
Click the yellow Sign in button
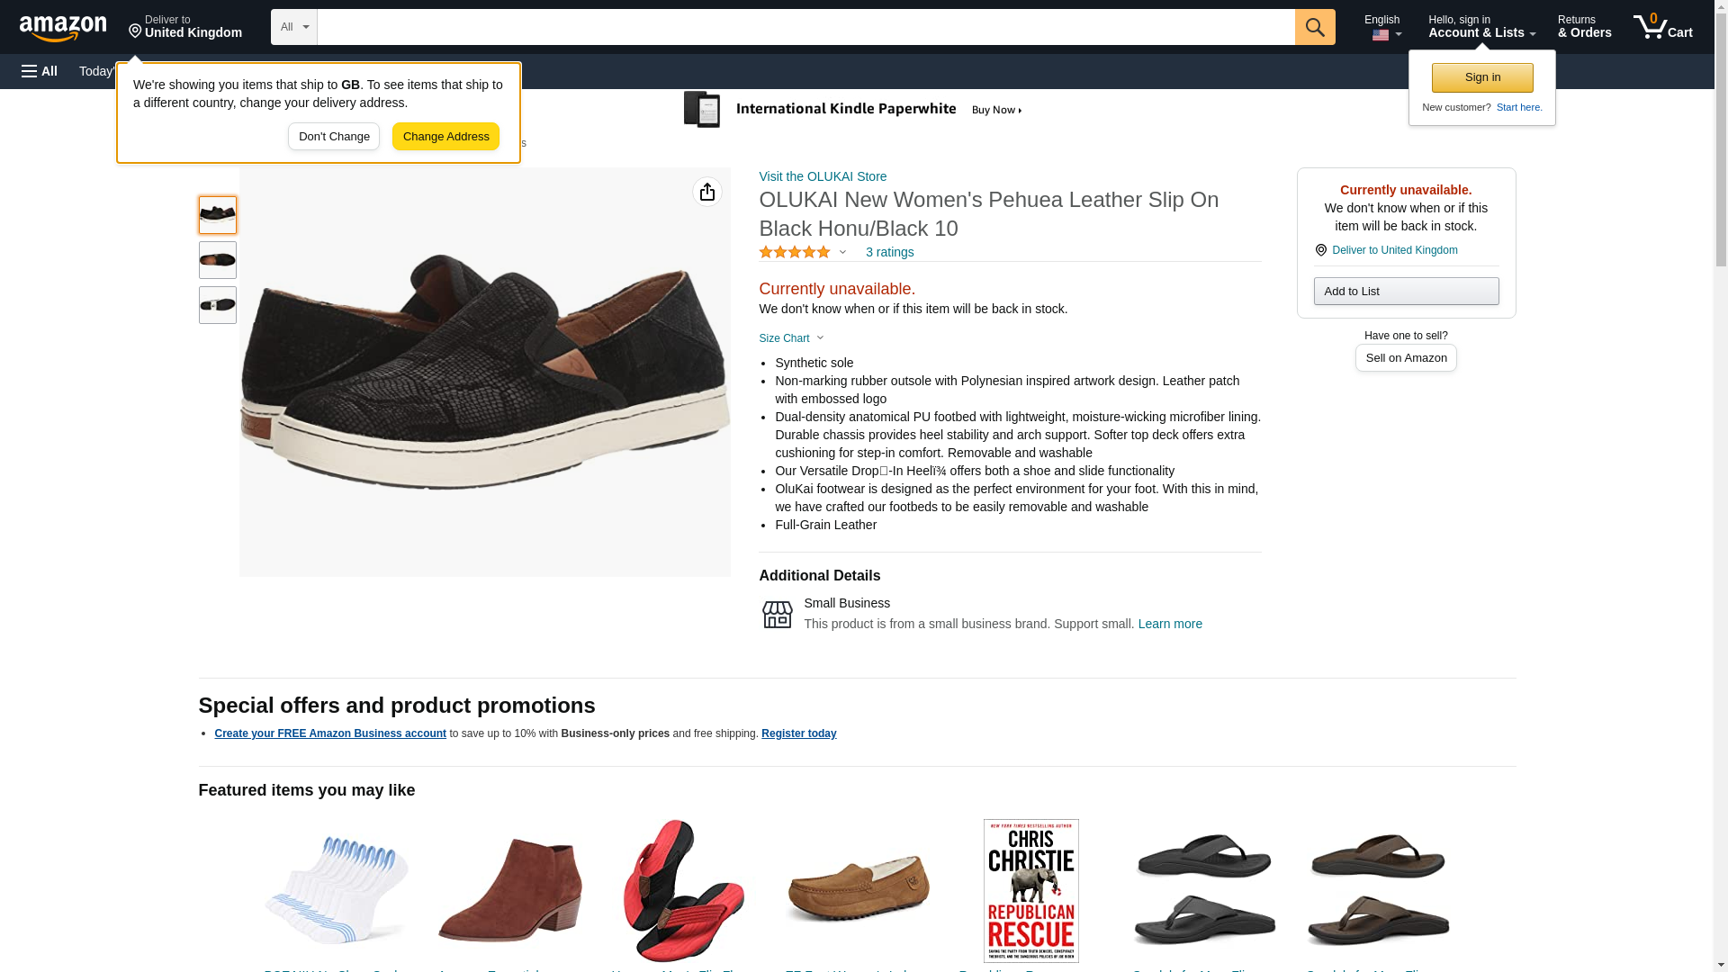(1482, 77)
